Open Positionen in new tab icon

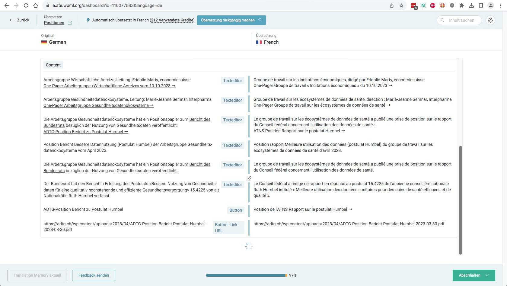(70, 23)
